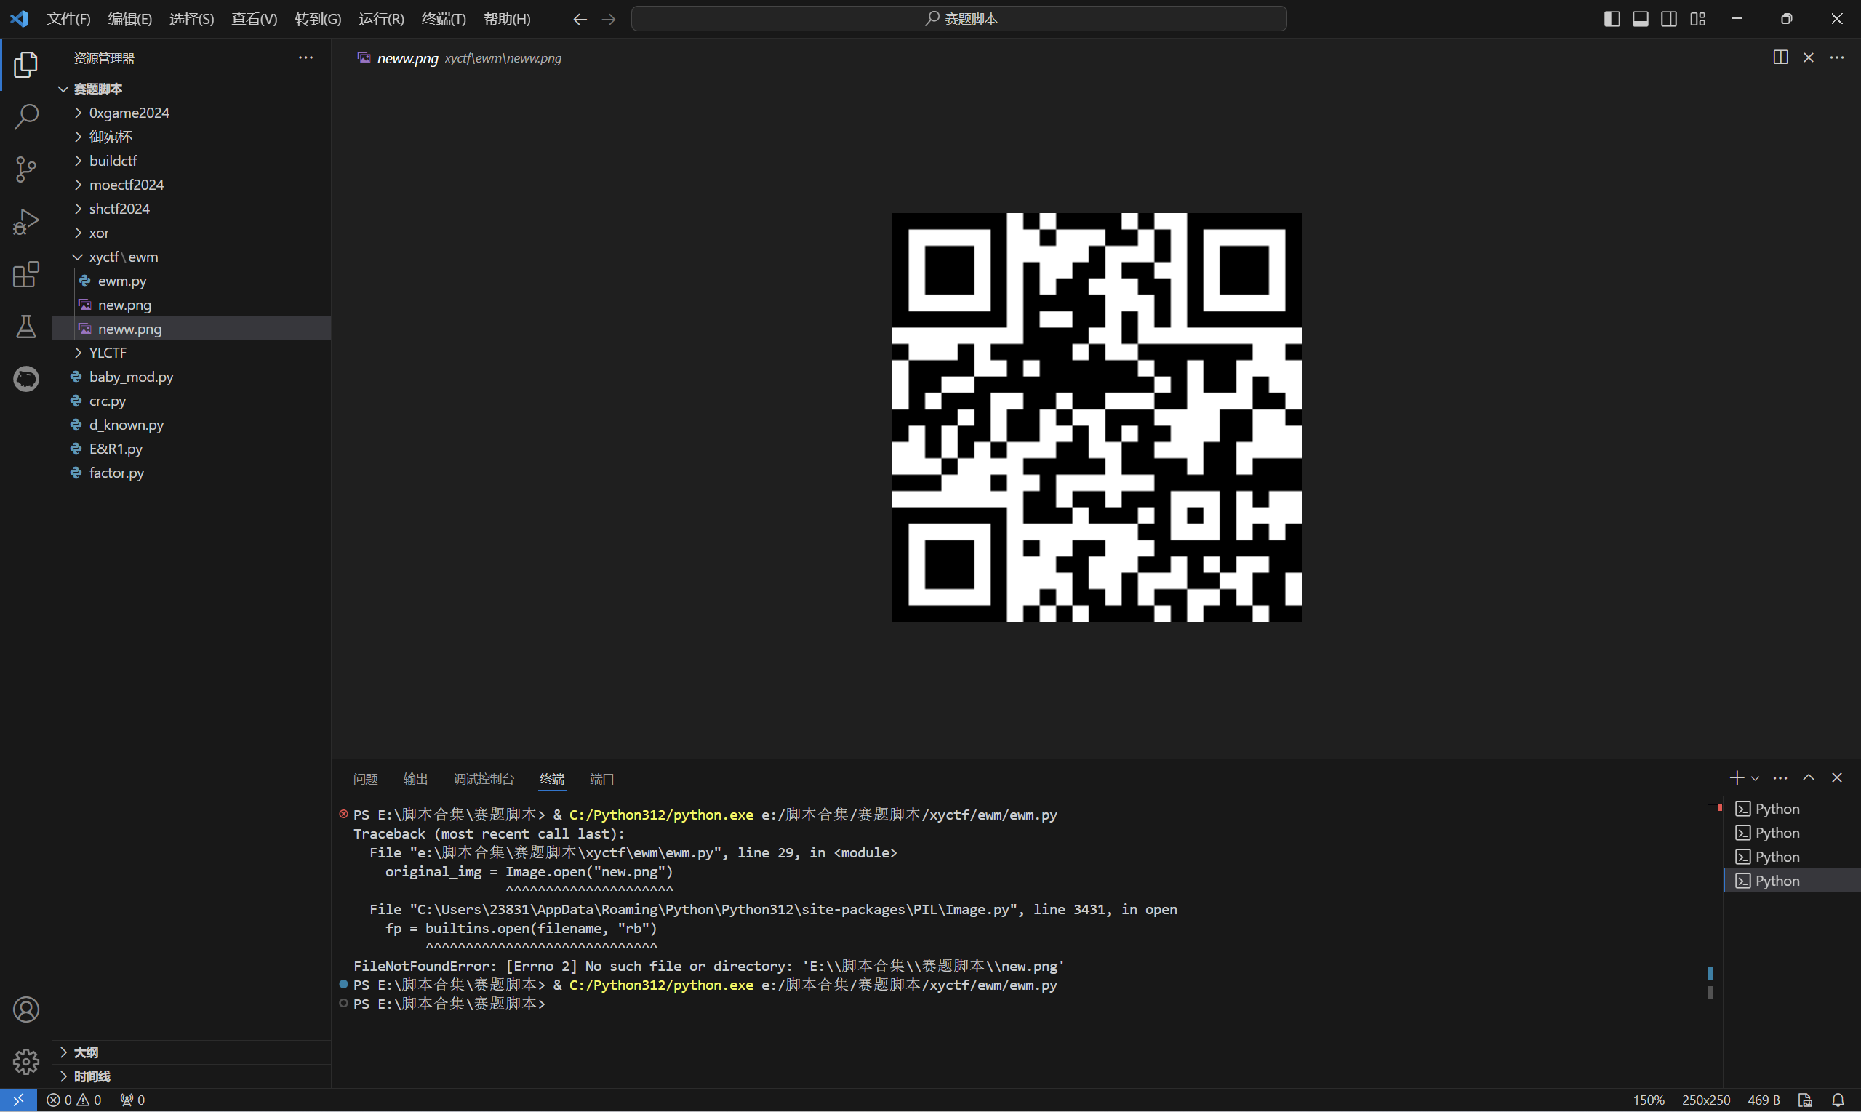1861x1112 pixels.
Task: Click the 250x250 image size in status bar
Action: [1706, 1100]
